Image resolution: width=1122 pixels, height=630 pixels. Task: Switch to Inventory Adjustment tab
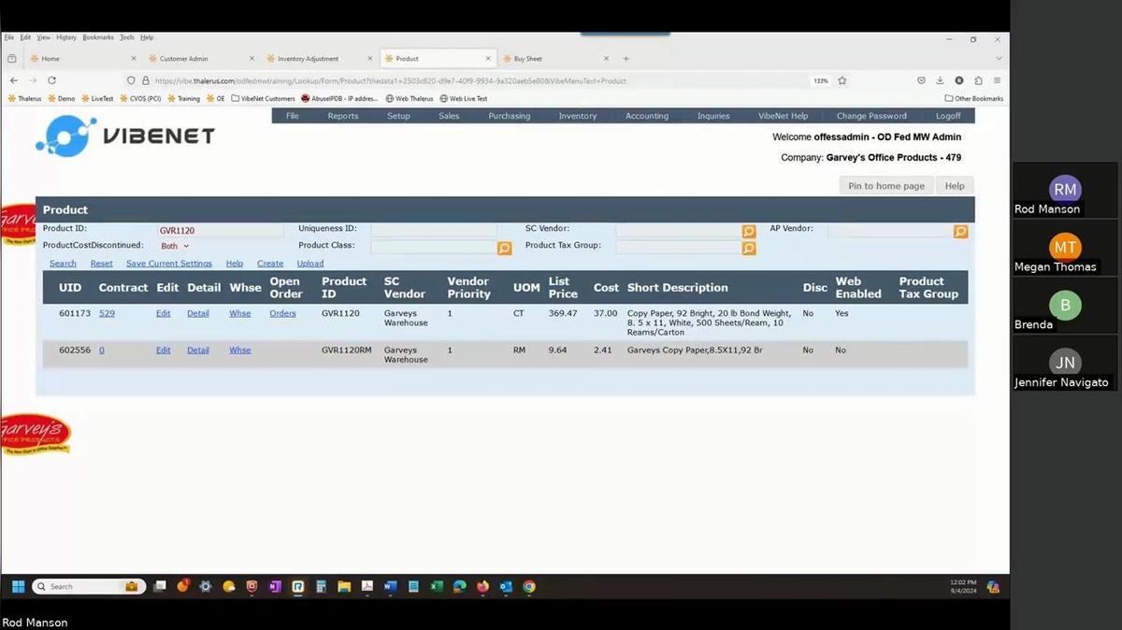pyautogui.click(x=309, y=59)
